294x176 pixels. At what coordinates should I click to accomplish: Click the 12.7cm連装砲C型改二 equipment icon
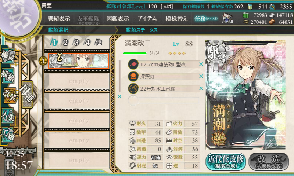click(133, 64)
